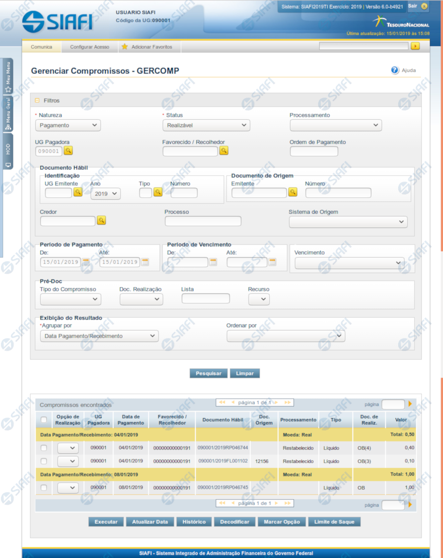Open the Natureza dropdown
This screenshot has width=443, height=558.
pos(68,125)
